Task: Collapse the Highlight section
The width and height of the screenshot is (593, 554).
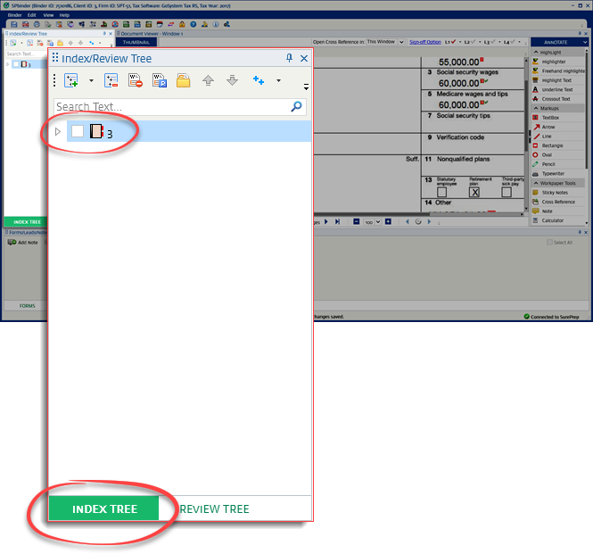Action: pos(536,53)
